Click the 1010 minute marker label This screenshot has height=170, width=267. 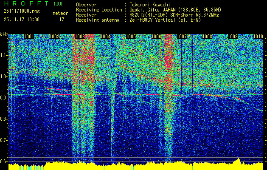259,37
